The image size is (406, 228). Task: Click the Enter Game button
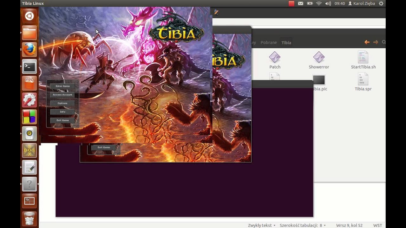coord(62,86)
